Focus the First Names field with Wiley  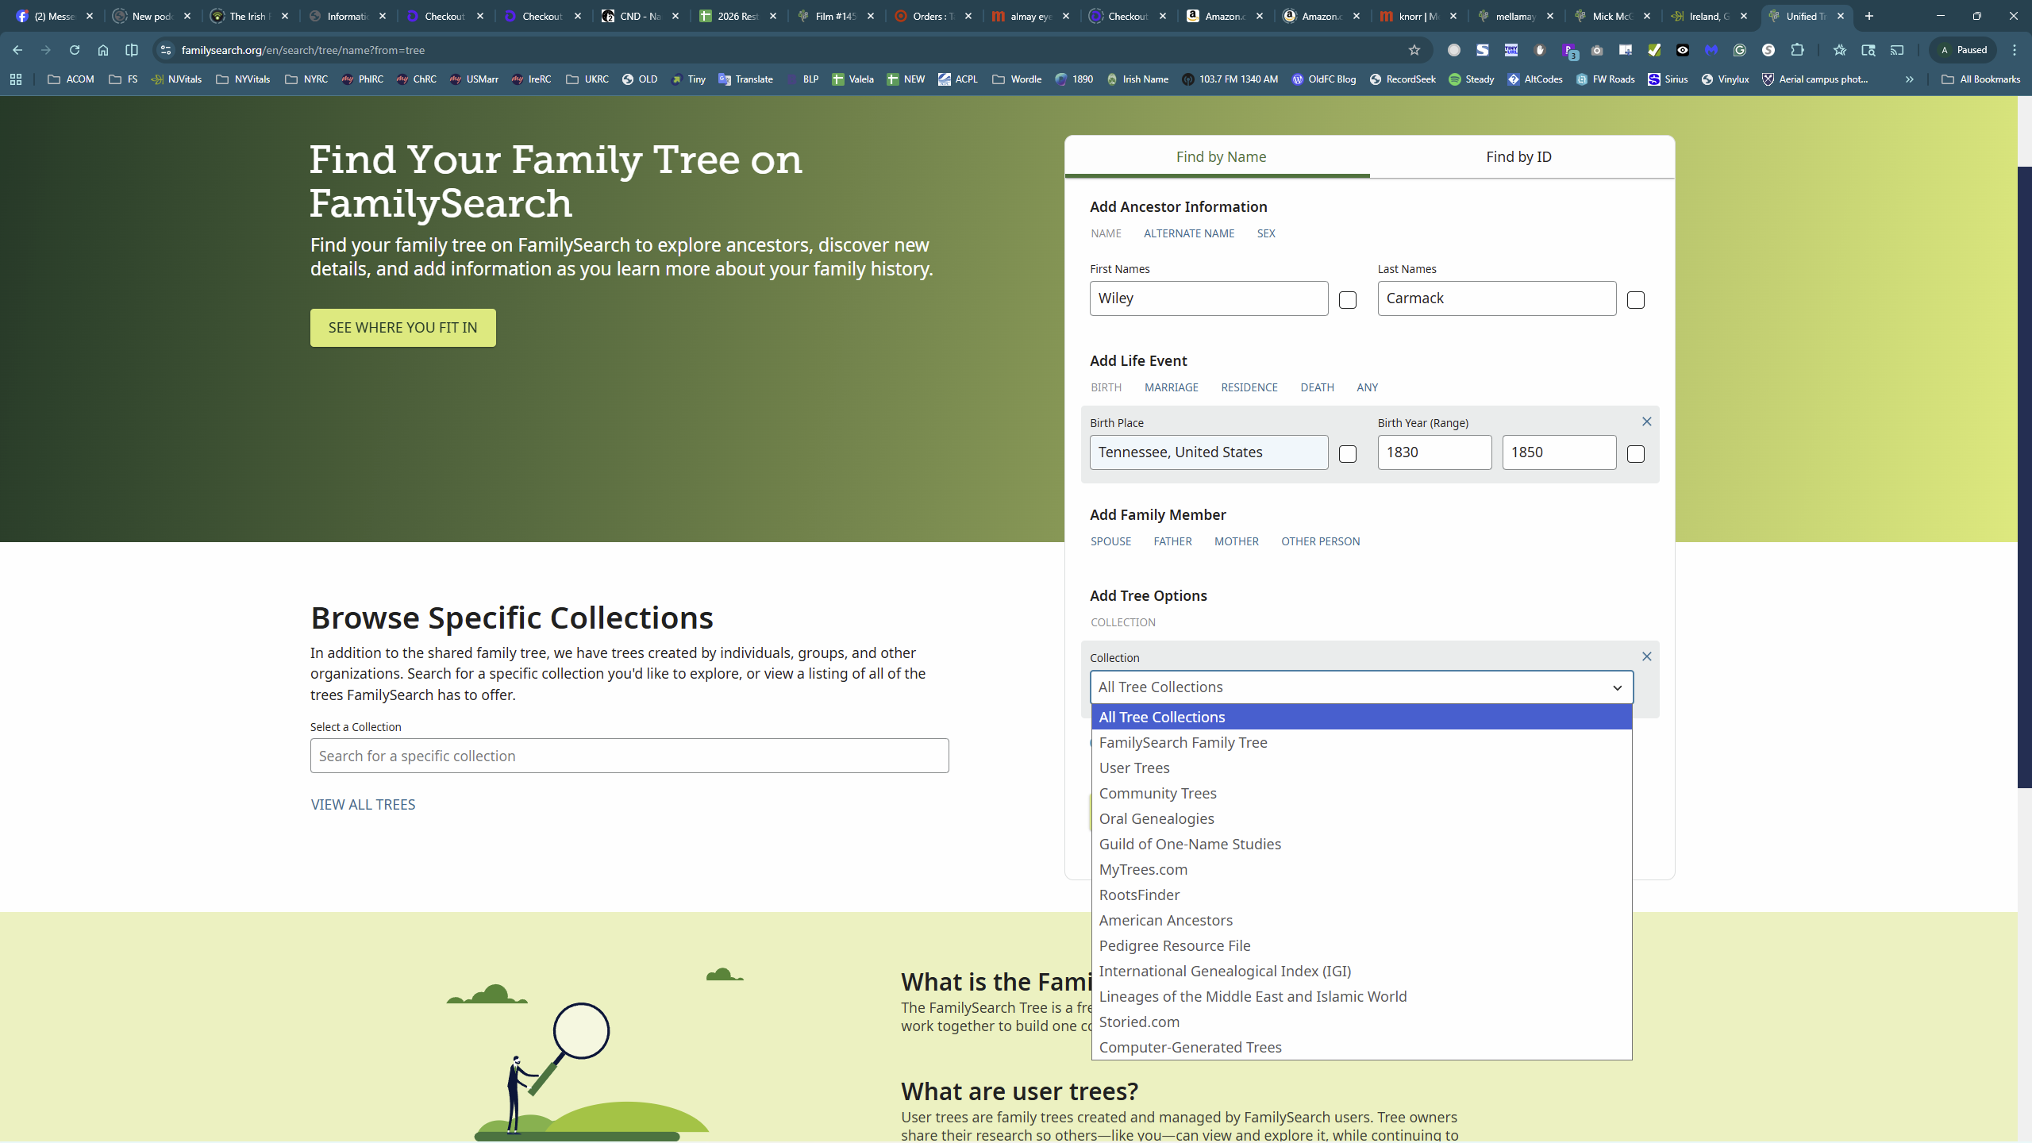pyautogui.click(x=1209, y=298)
